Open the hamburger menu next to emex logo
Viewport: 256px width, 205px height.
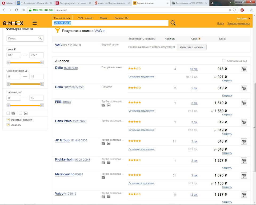click(35, 23)
